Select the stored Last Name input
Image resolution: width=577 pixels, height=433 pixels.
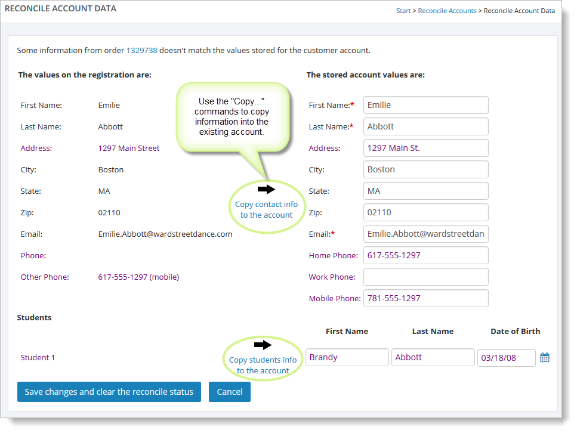pyautogui.click(x=425, y=126)
